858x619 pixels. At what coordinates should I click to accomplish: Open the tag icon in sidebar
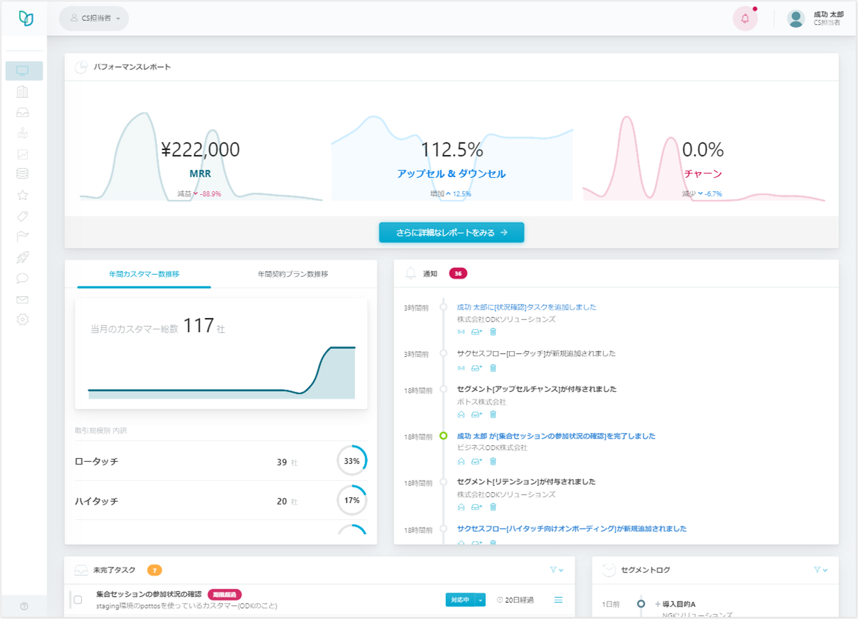(x=23, y=216)
